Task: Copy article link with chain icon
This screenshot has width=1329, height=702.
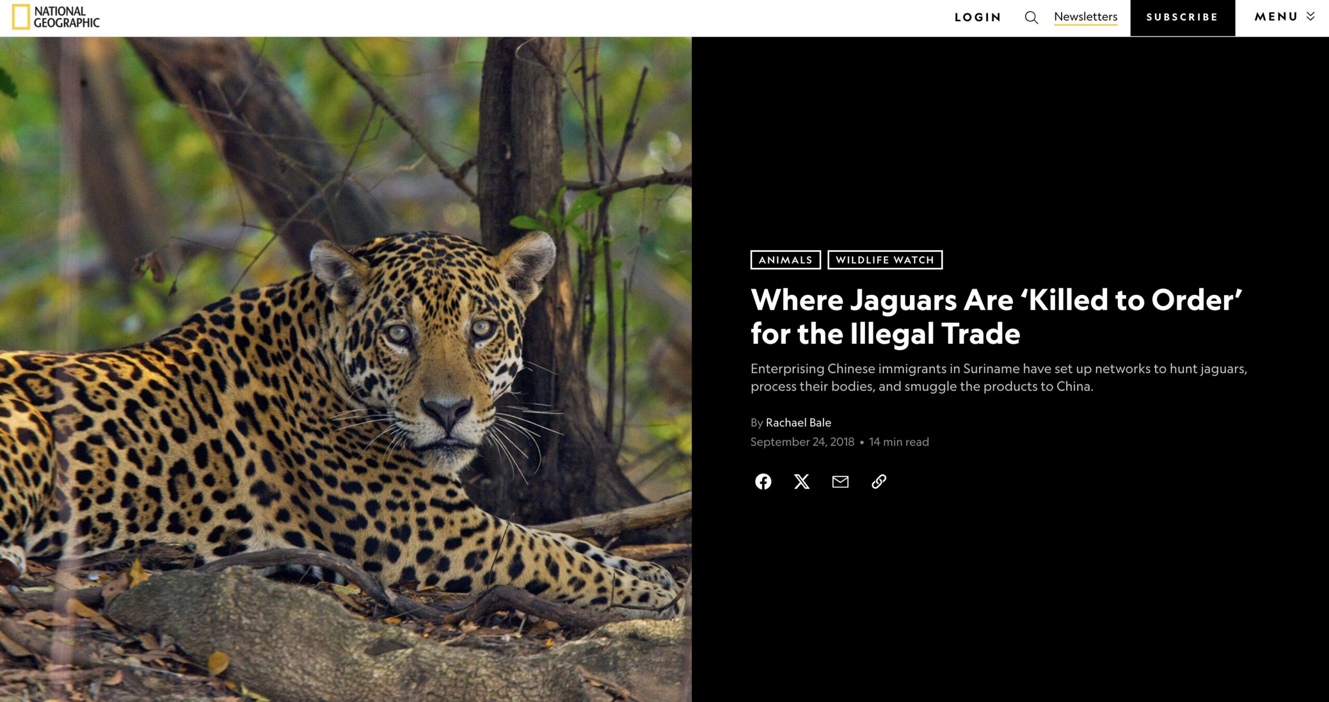Action: point(878,481)
